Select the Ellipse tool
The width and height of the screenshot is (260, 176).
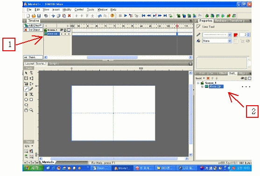(26, 100)
